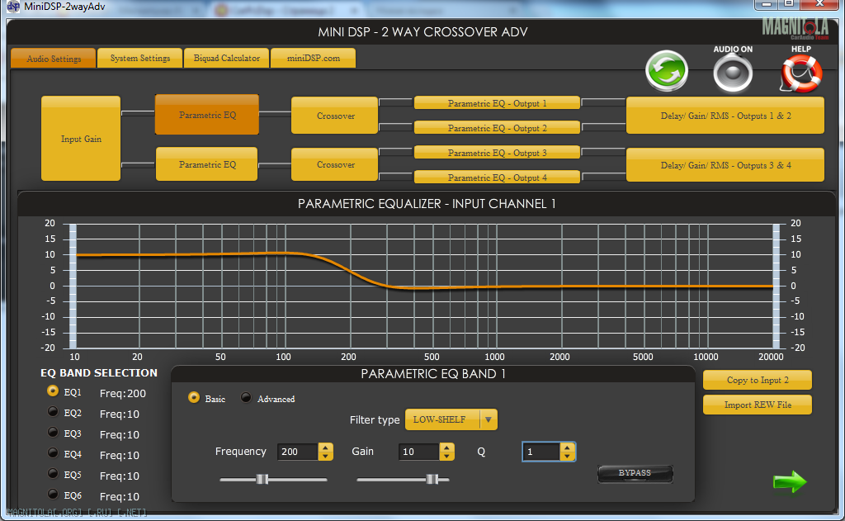This screenshot has height=521, width=845.
Task: Click the Freq:10 text beside EQ6
Action: 119,497
